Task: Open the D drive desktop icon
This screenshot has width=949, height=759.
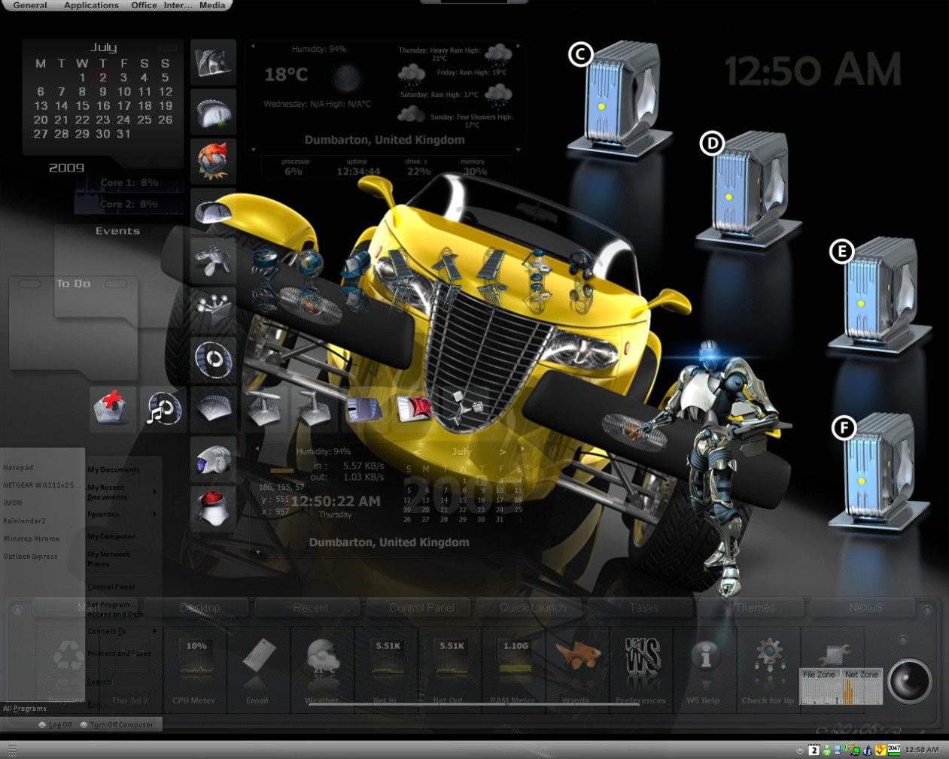Action: click(748, 188)
